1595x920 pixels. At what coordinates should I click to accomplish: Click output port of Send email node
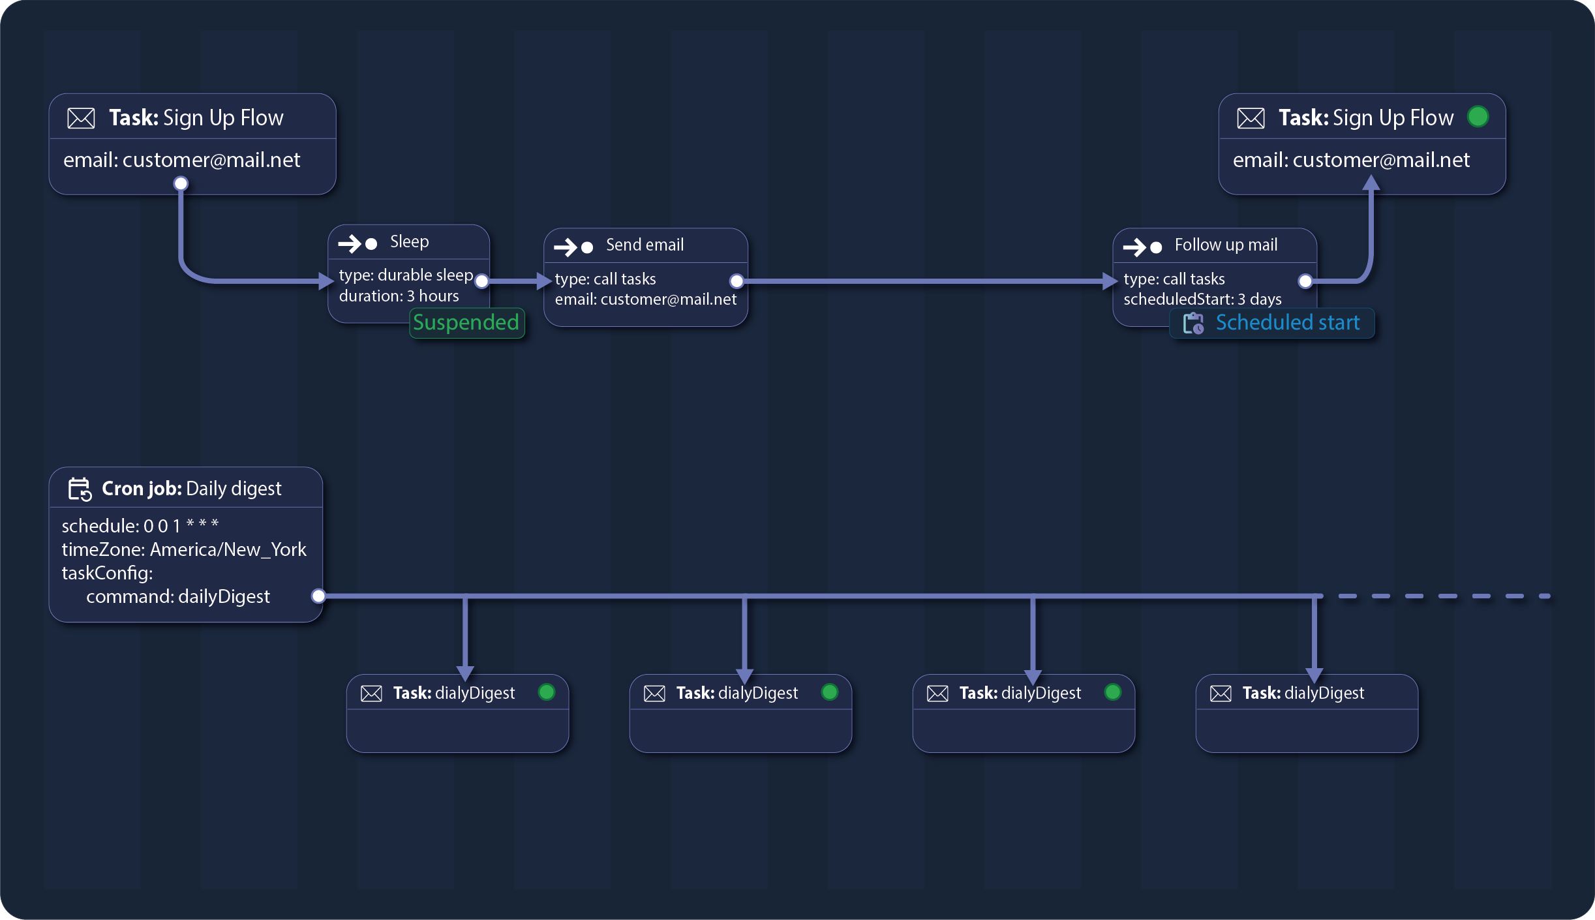click(x=737, y=281)
